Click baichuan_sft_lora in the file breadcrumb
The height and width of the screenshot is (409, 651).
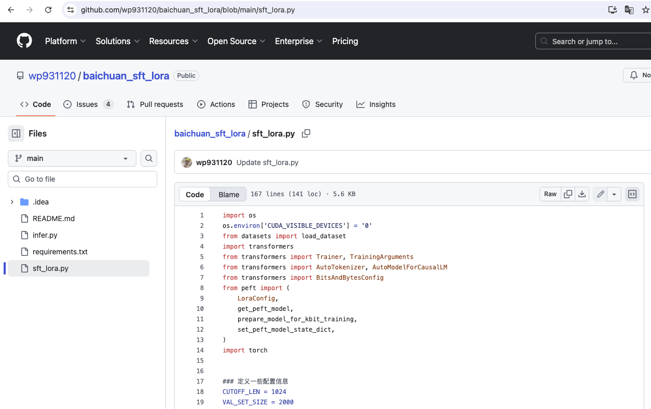pos(210,133)
